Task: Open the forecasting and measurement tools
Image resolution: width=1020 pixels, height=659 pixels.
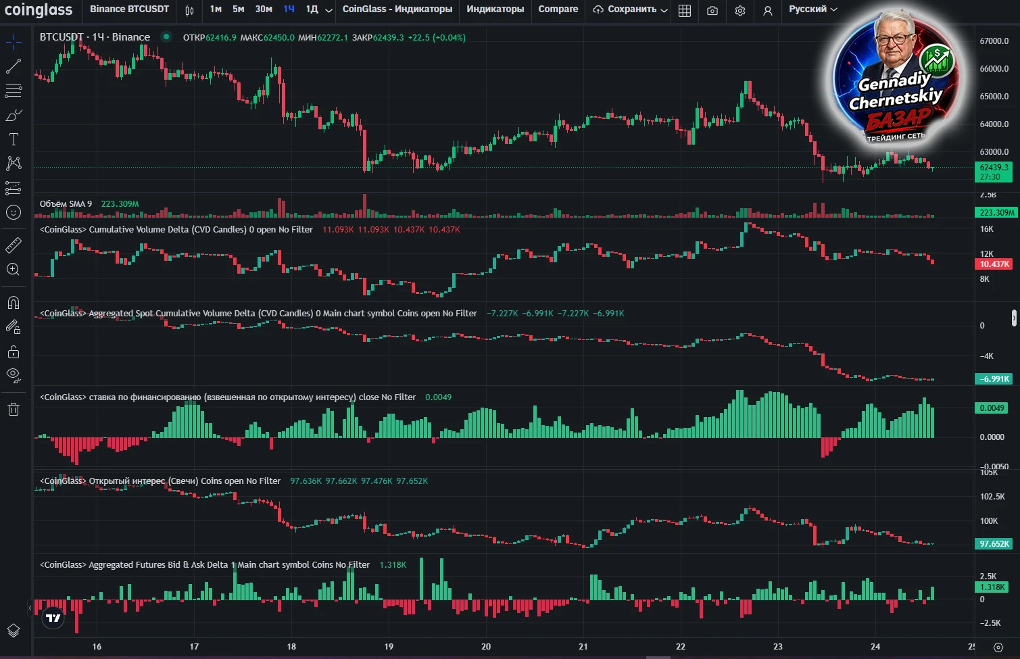Action: coord(14,188)
